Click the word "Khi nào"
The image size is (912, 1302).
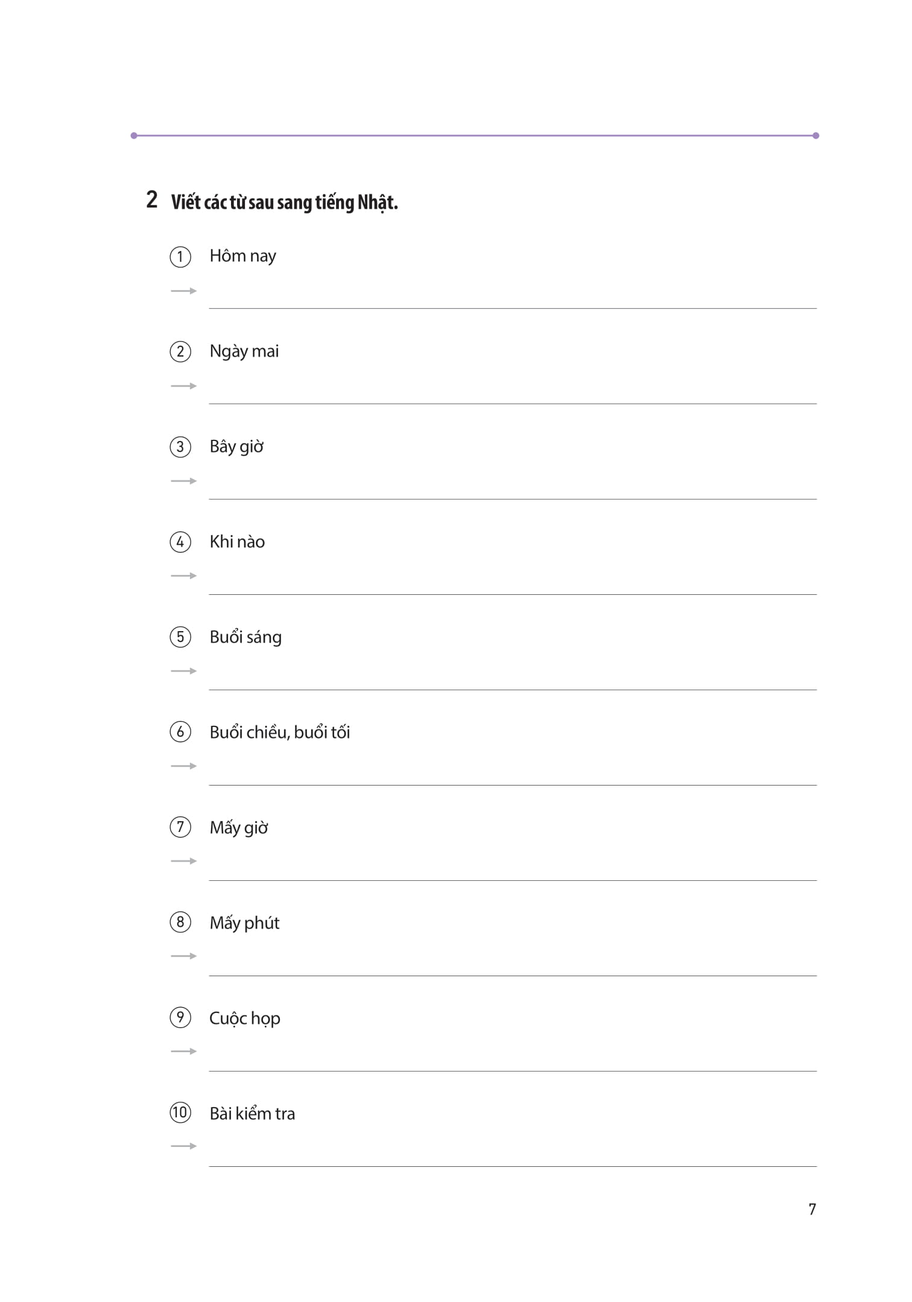(x=237, y=542)
